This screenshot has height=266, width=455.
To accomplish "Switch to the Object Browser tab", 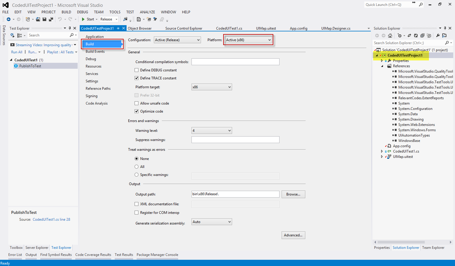I will (x=140, y=28).
